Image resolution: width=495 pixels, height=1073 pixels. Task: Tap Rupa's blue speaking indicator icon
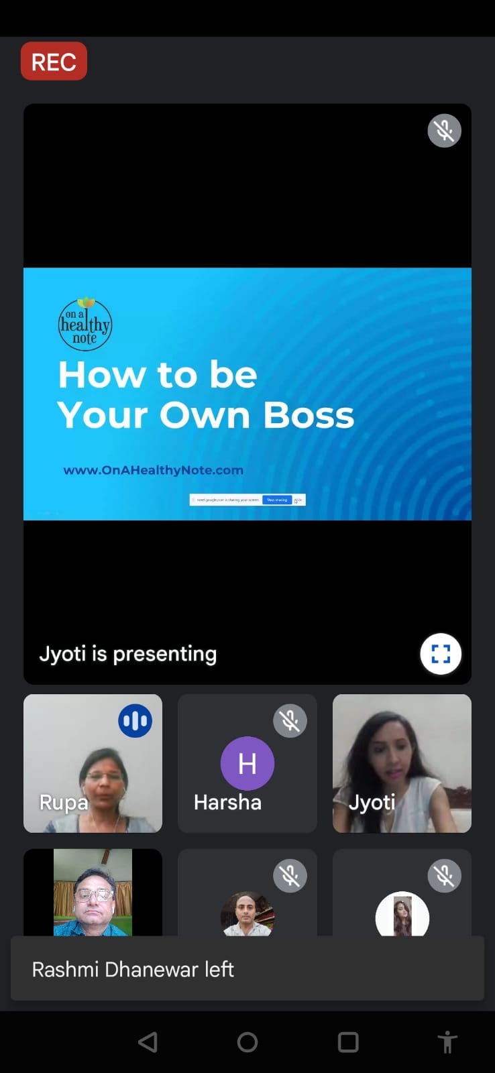(x=135, y=721)
